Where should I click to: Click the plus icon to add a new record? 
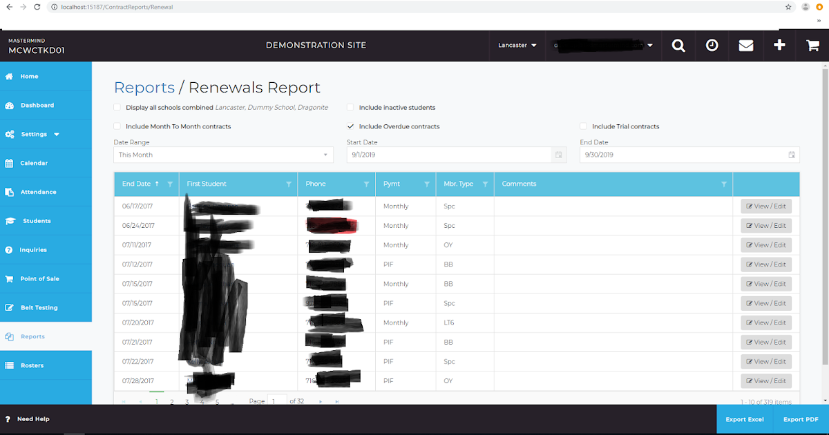click(779, 45)
